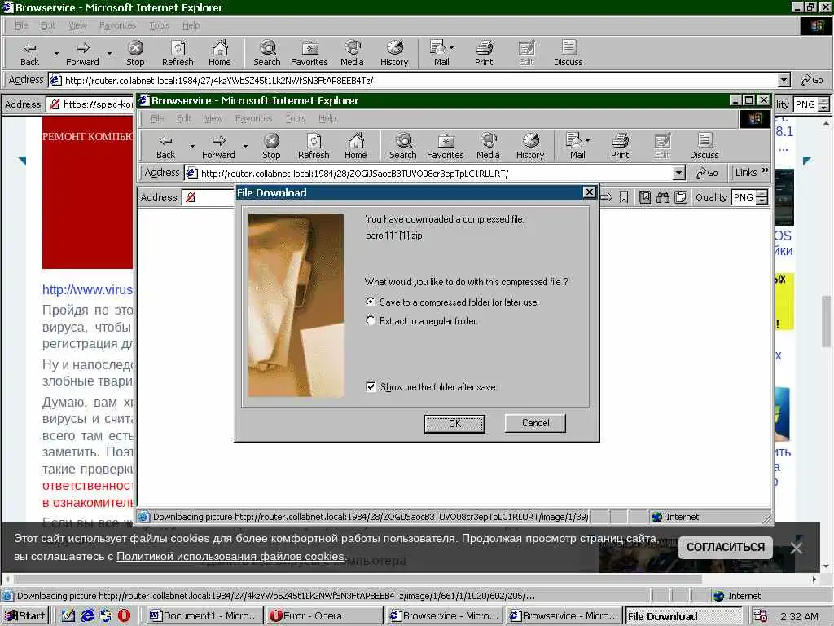Toggle Show me the folder after save
This screenshot has width=834, height=626.
(x=371, y=386)
